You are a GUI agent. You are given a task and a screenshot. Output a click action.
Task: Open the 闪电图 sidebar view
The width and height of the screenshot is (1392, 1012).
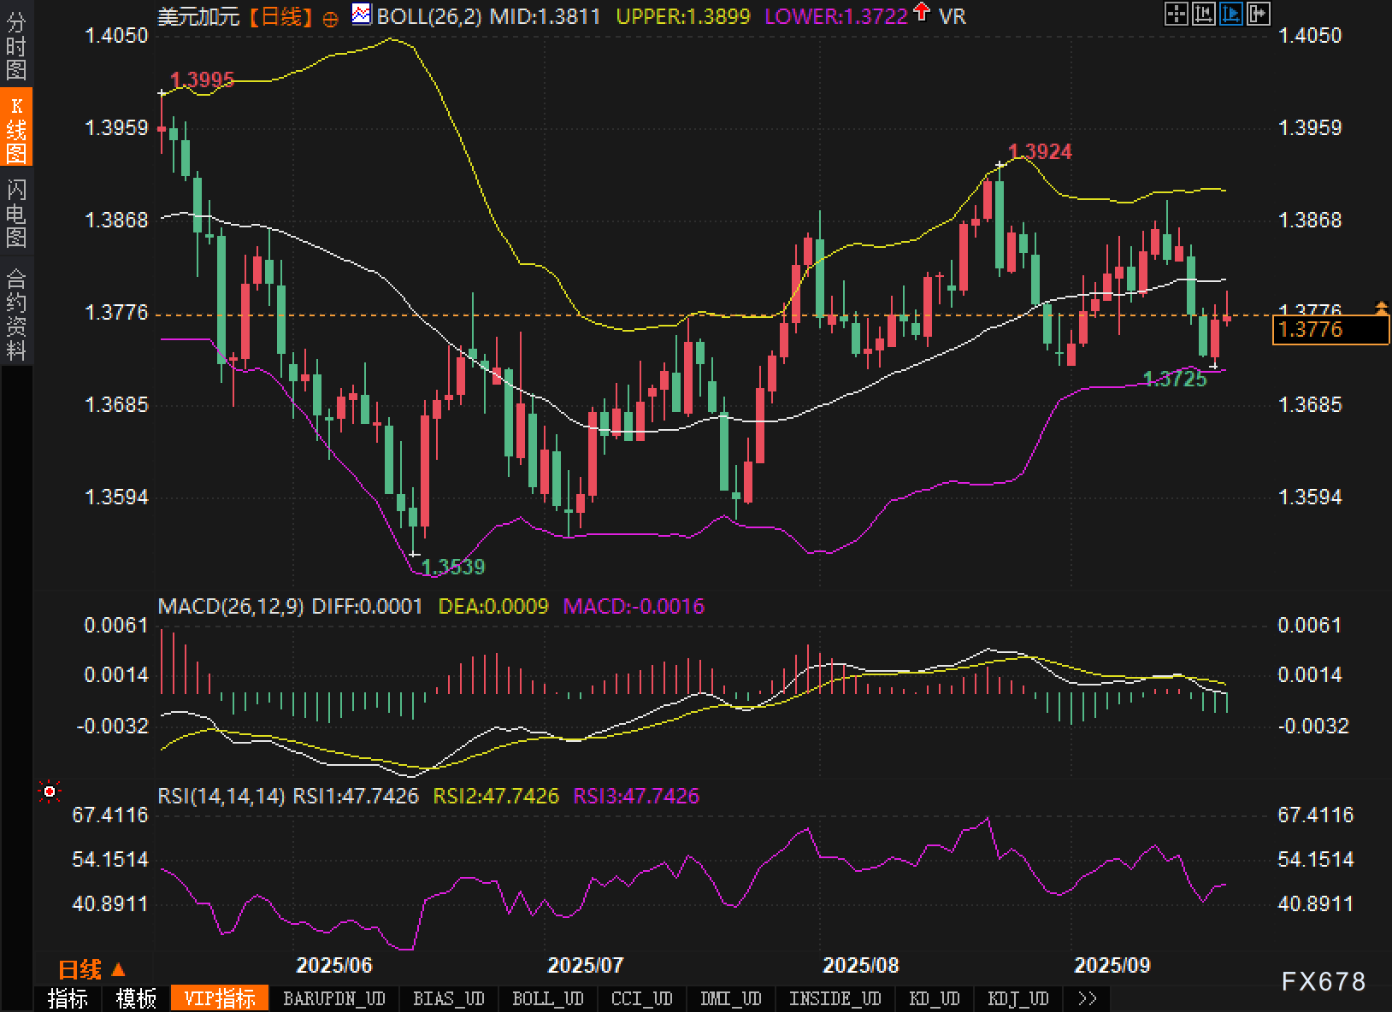click(16, 213)
